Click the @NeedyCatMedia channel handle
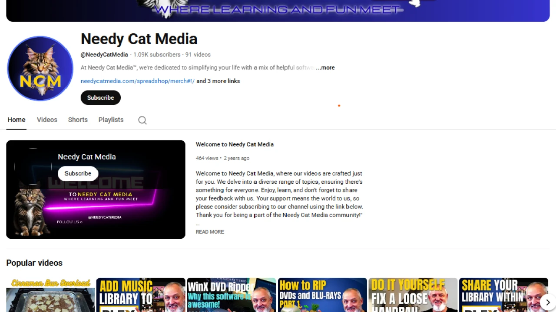This screenshot has height=312, width=556. coord(104,55)
